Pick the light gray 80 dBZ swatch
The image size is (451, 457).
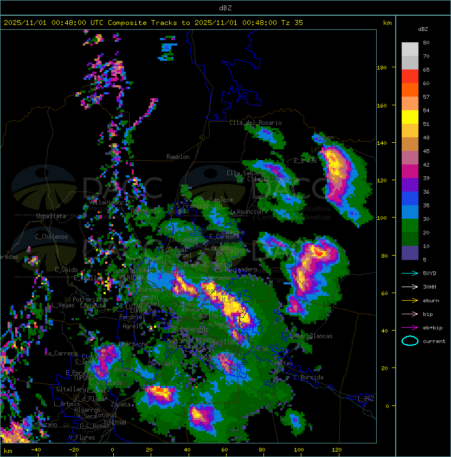410,49
